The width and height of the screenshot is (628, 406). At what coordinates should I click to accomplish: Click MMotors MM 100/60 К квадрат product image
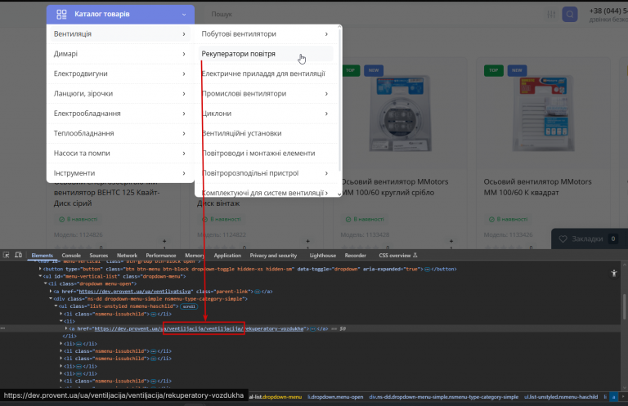544,114
